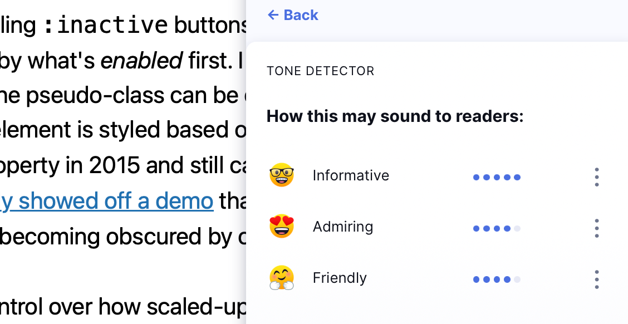Click the Informative intensity dot rating

coord(497,176)
